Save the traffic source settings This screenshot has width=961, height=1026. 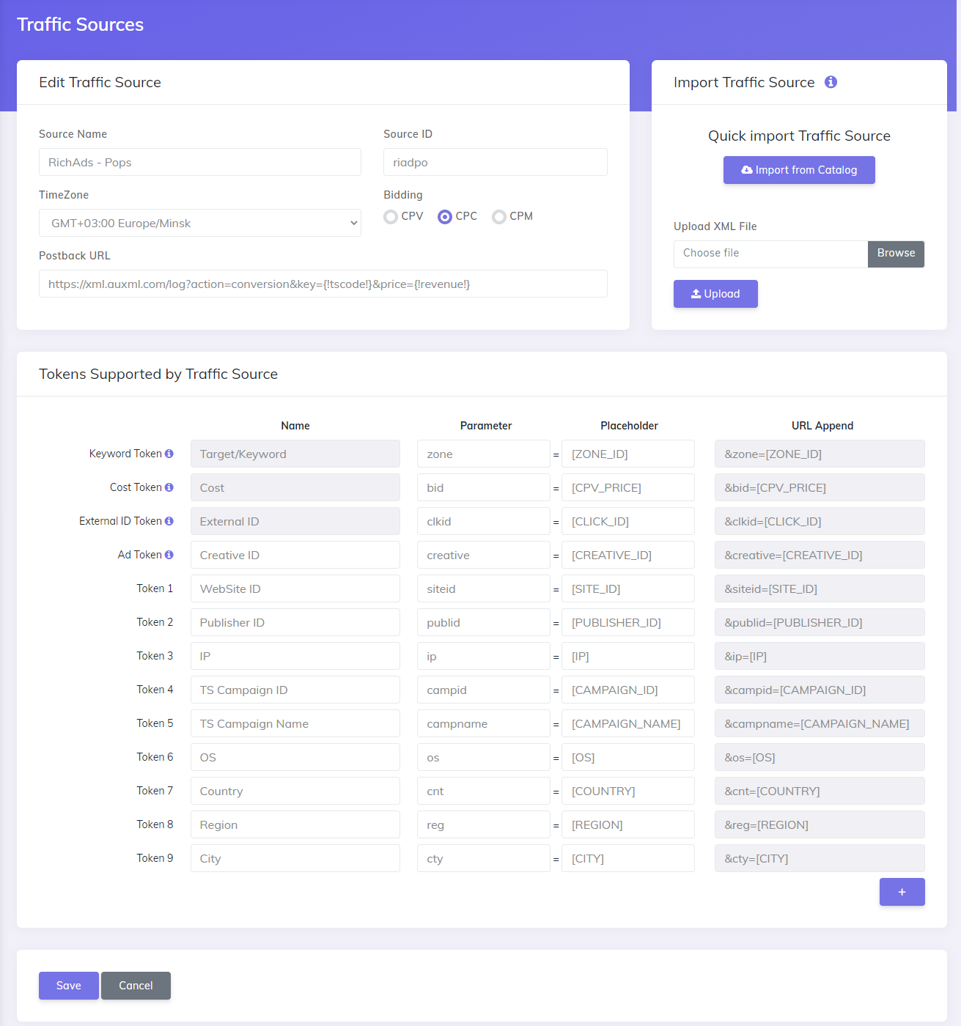68,985
